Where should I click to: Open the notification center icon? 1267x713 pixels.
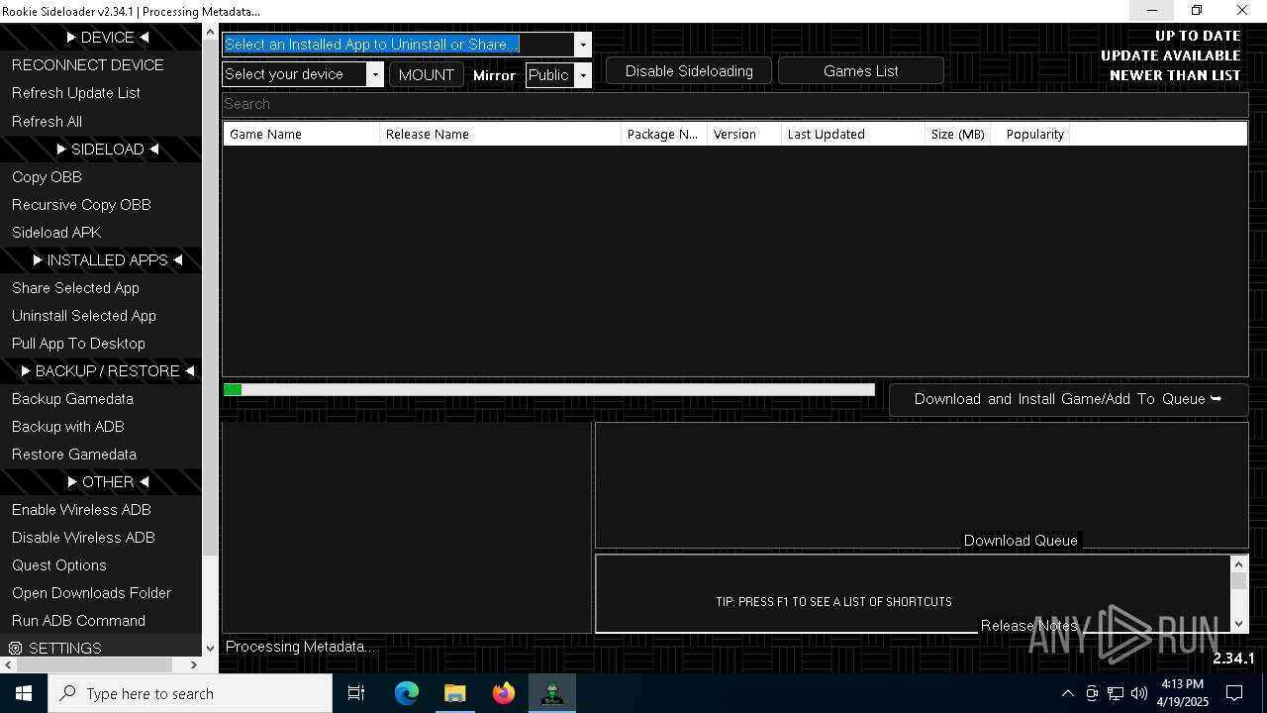coord(1234,693)
